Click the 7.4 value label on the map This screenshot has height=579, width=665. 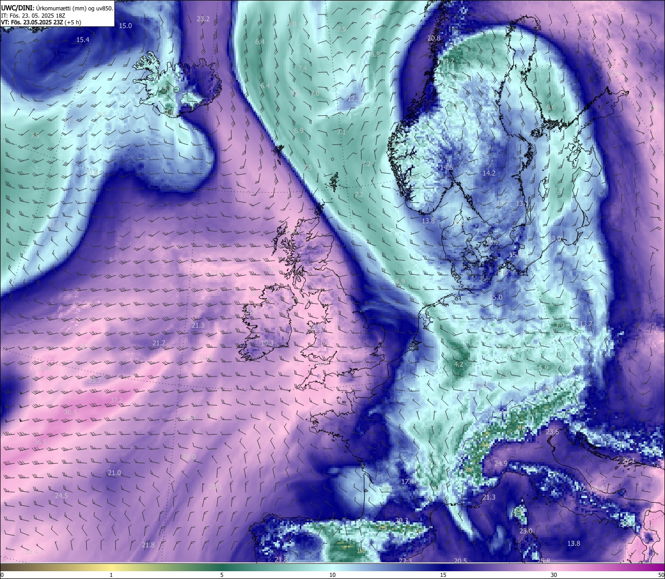pos(302,68)
